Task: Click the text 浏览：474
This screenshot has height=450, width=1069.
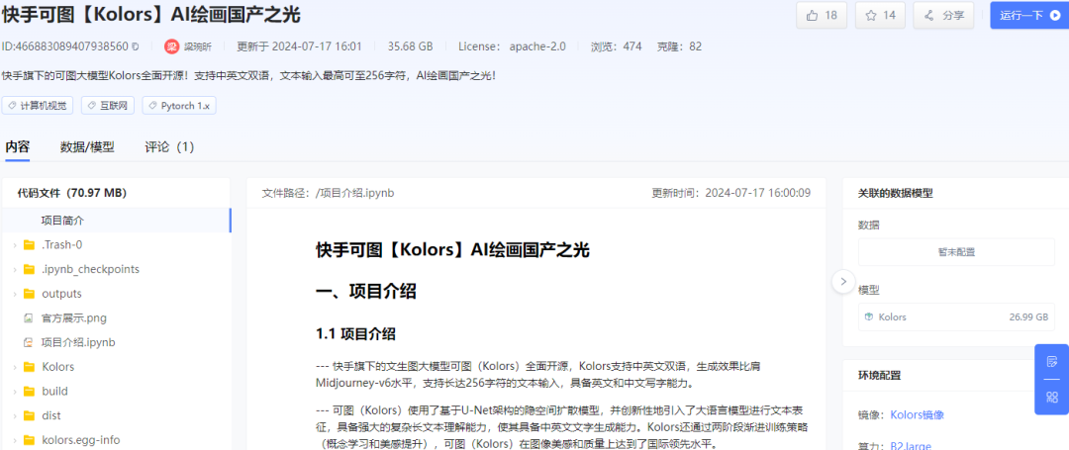Action: 617,46
